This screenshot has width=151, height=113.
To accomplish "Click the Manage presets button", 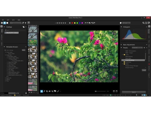I will pos(144,70).
